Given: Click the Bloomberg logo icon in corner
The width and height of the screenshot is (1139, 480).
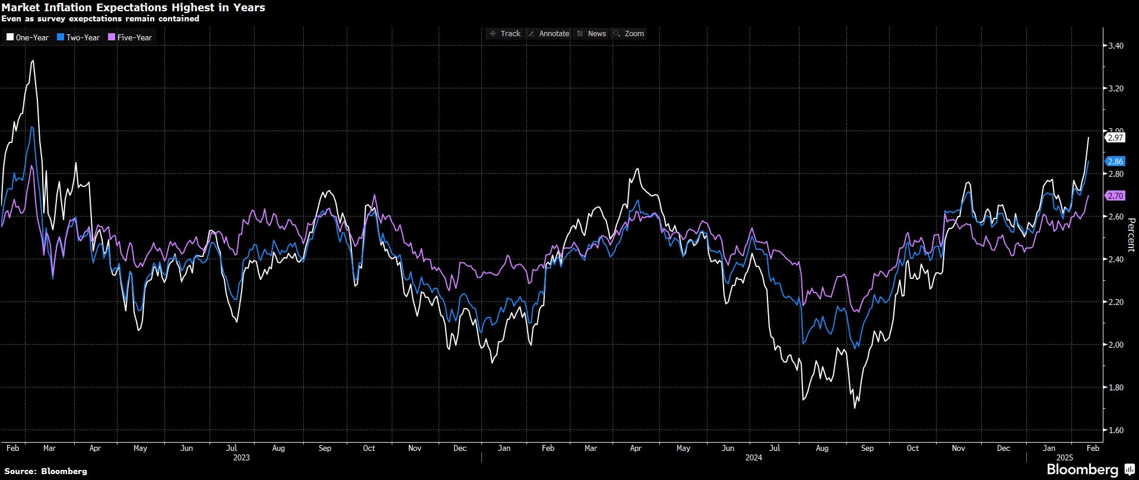Looking at the screenshot, I should coord(1129,469).
